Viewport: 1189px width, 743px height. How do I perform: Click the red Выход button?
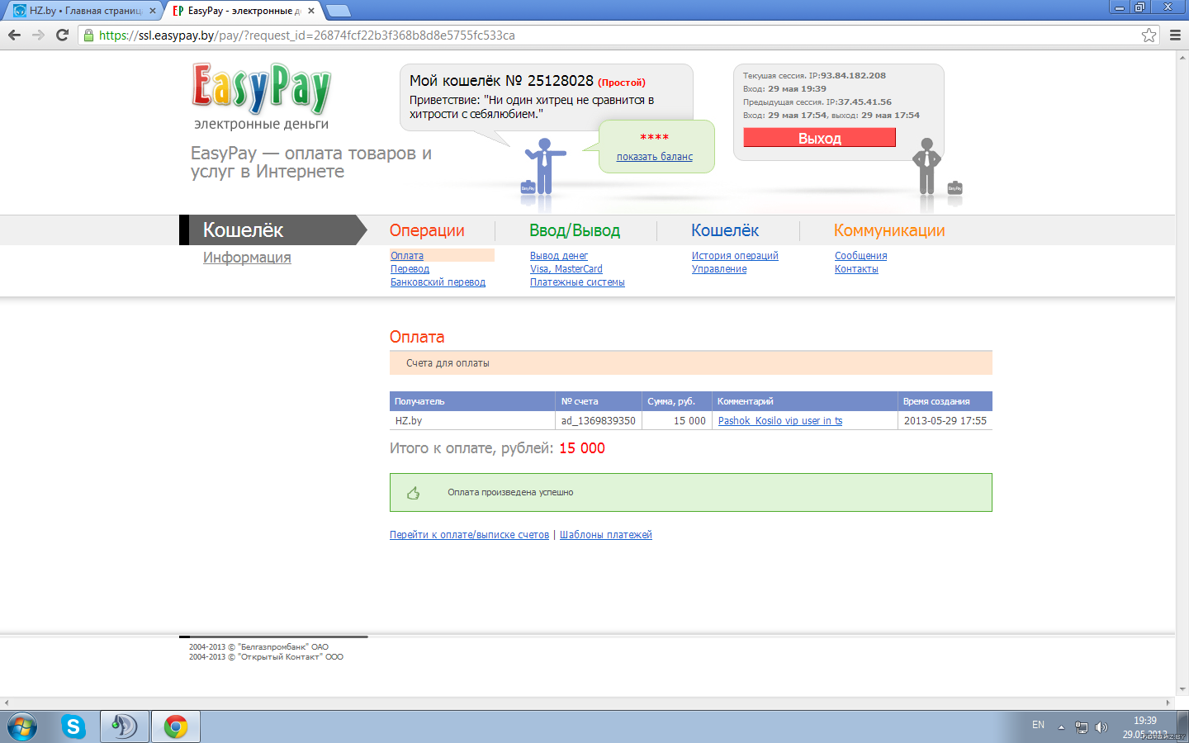click(820, 138)
